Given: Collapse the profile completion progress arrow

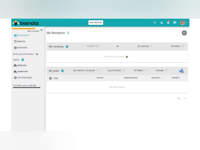Looking at the screenshot, I should tap(42, 30).
